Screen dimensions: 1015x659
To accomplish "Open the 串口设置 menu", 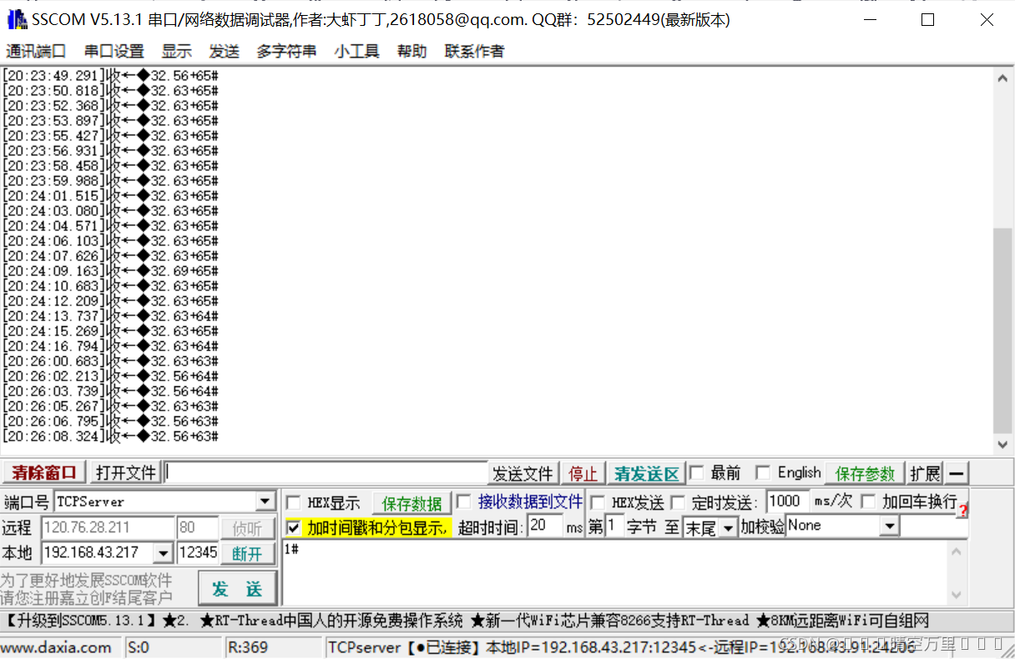I will 114,51.
